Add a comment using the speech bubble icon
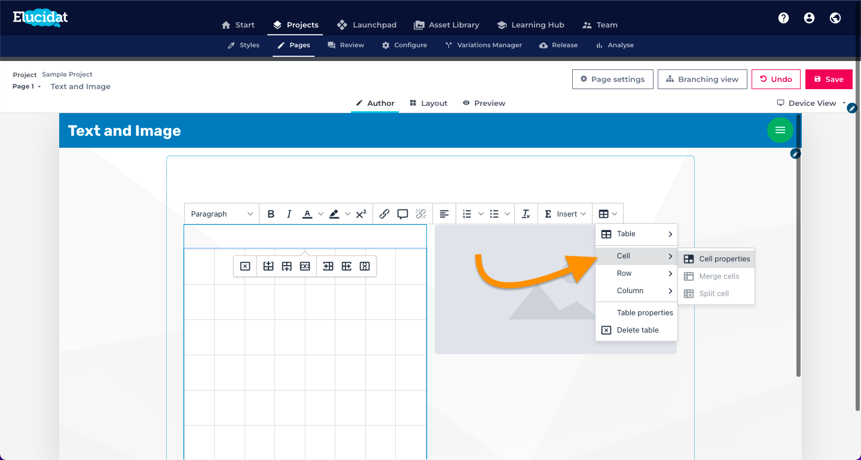This screenshot has height=460, width=861. (403, 214)
